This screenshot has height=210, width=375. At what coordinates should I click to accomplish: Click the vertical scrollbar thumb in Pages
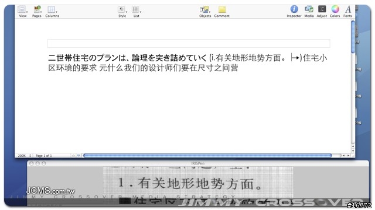pos(353,37)
